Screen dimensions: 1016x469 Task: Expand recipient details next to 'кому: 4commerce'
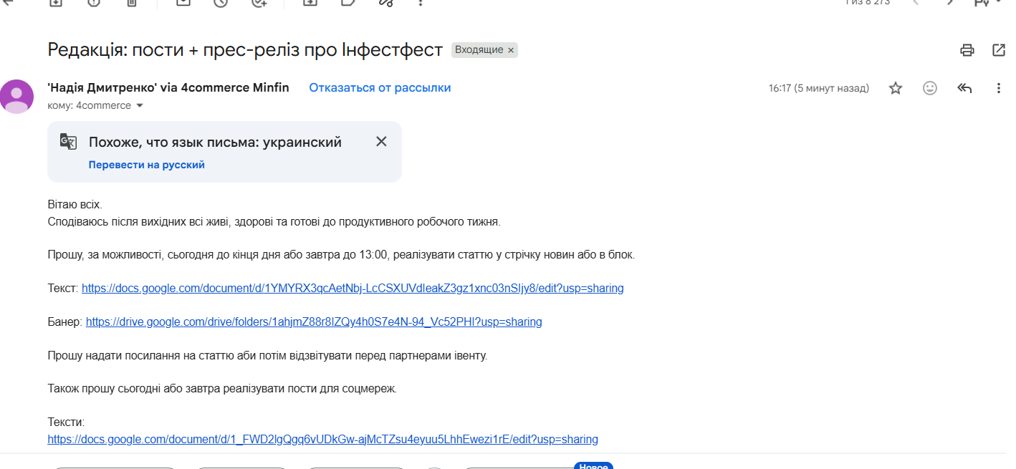(x=140, y=106)
